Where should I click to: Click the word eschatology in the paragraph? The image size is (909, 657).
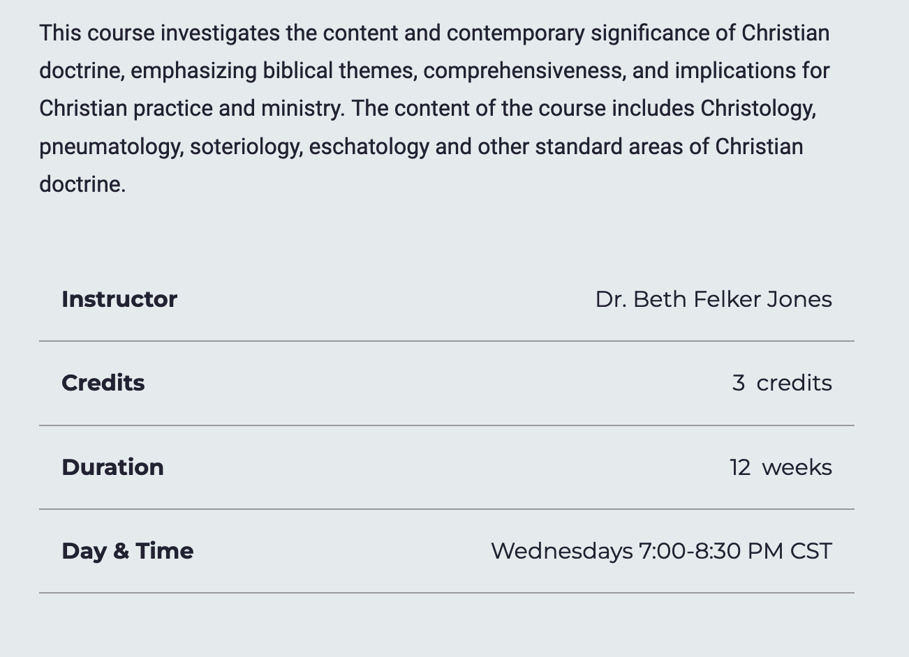[369, 147]
